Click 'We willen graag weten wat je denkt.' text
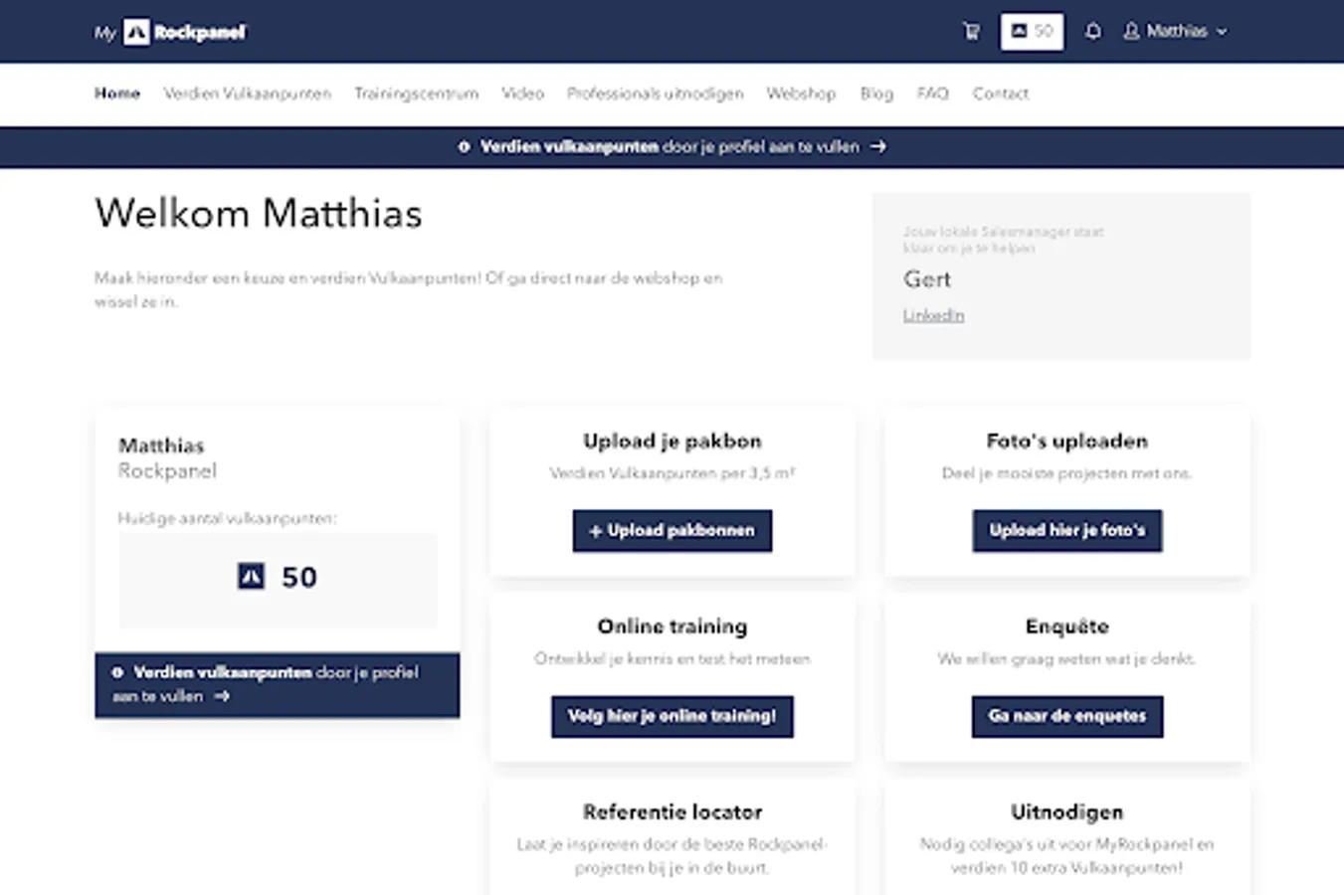The height and width of the screenshot is (895, 1344). (x=1067, y=658)
